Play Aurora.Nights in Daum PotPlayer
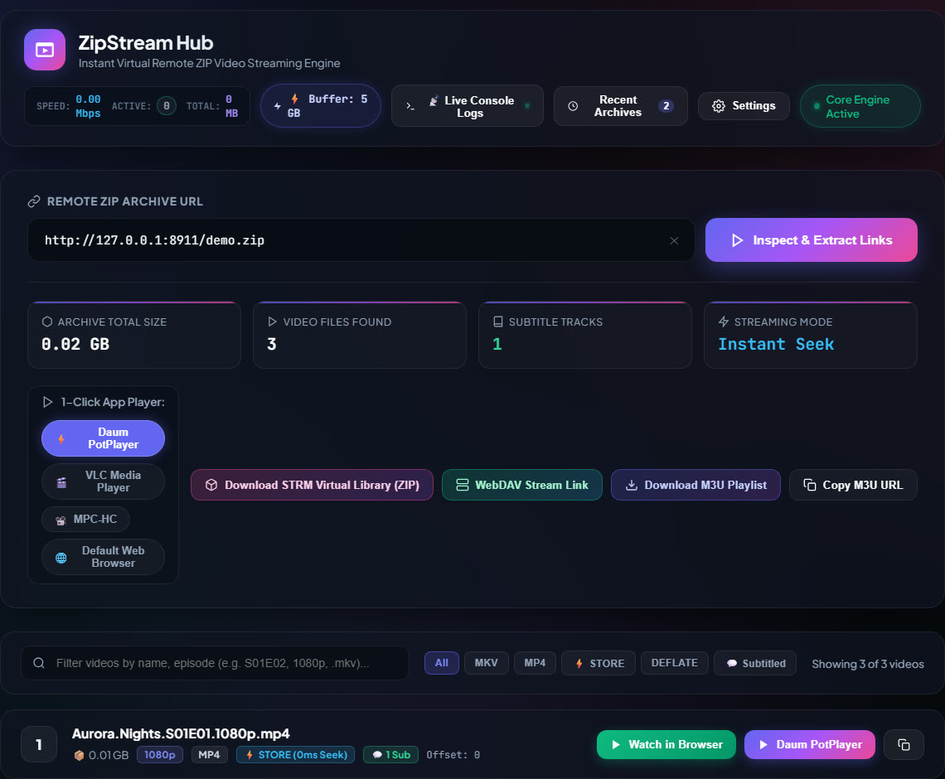Screen dimensions: 945x779 [809, 745]
